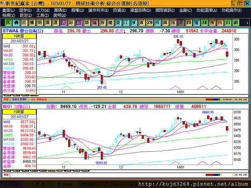Open the 籌碼(B) menu

tap(60, 10)
